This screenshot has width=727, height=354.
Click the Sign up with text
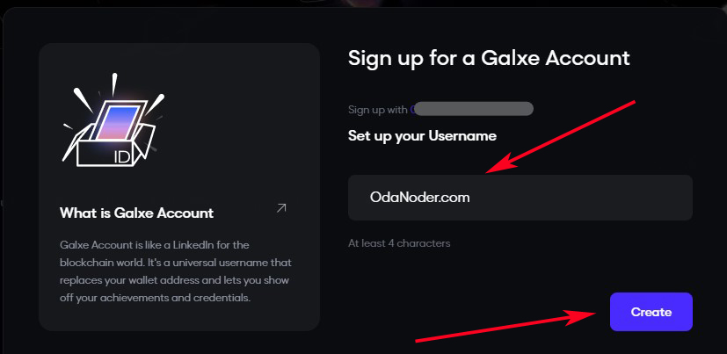tap(377, 110)
